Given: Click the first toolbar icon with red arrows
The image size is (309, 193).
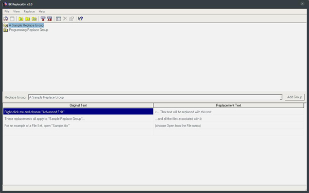Looking at the screenshot, I should click(x=6, y=19).
